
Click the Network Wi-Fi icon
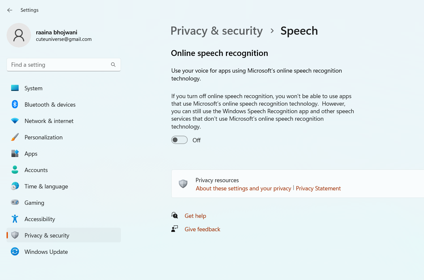15,121
